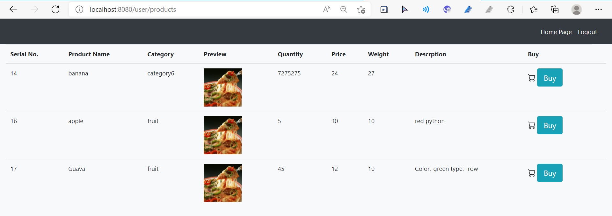Open the Edge sidebar search icon

coord(426,9)
